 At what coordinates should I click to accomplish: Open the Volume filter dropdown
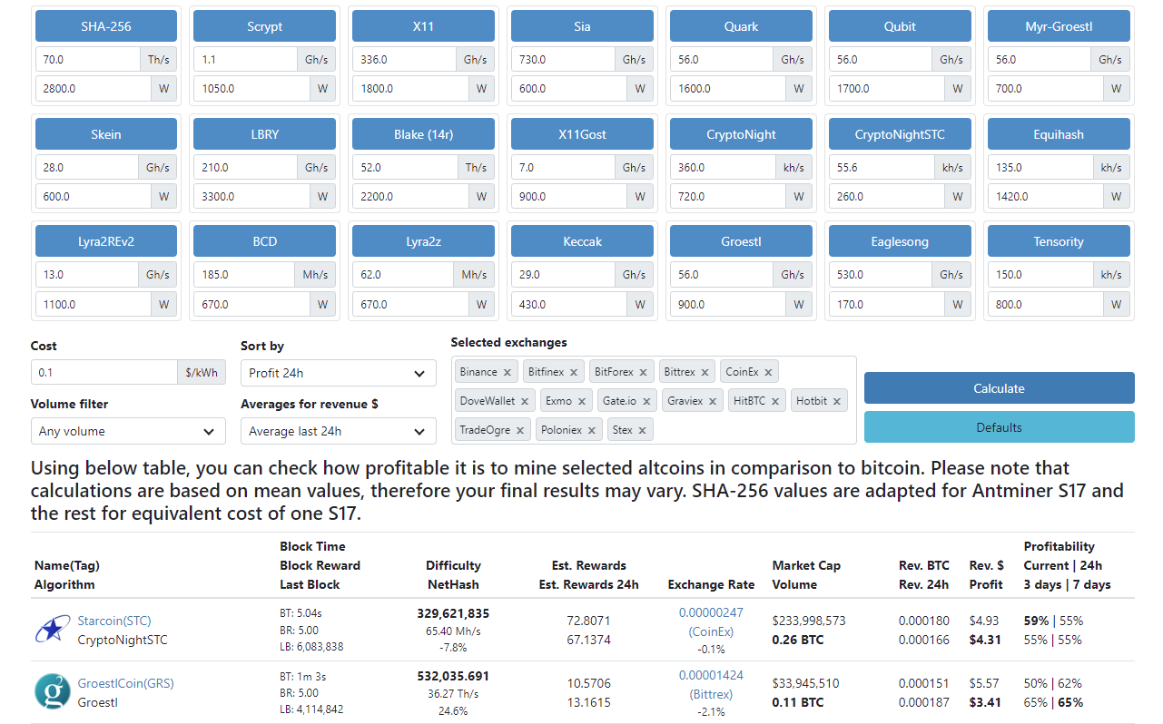tap(128, 431)
